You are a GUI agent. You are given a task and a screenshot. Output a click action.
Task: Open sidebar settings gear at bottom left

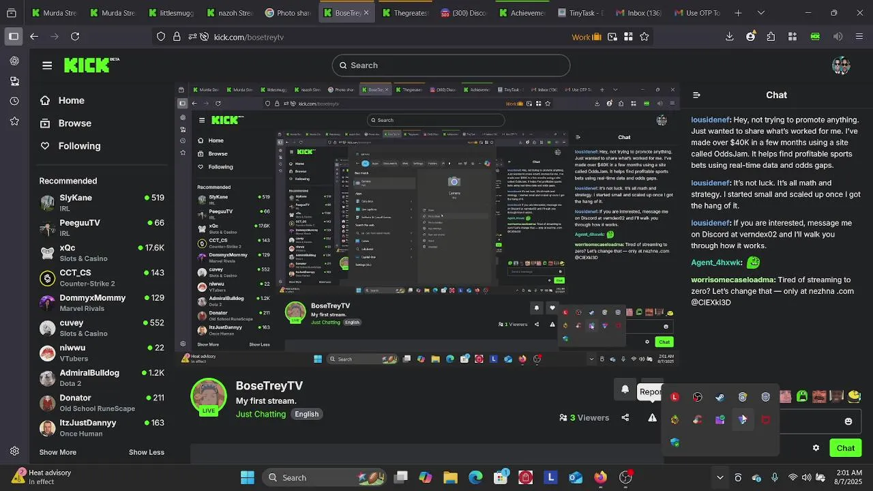[14, 451]
